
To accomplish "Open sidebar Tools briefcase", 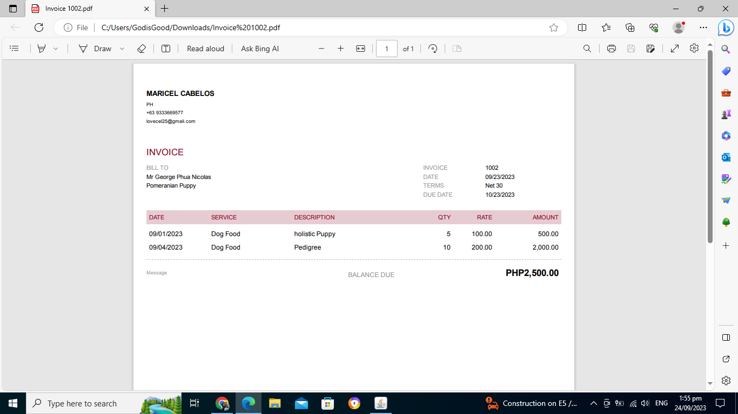I will 726,93.
